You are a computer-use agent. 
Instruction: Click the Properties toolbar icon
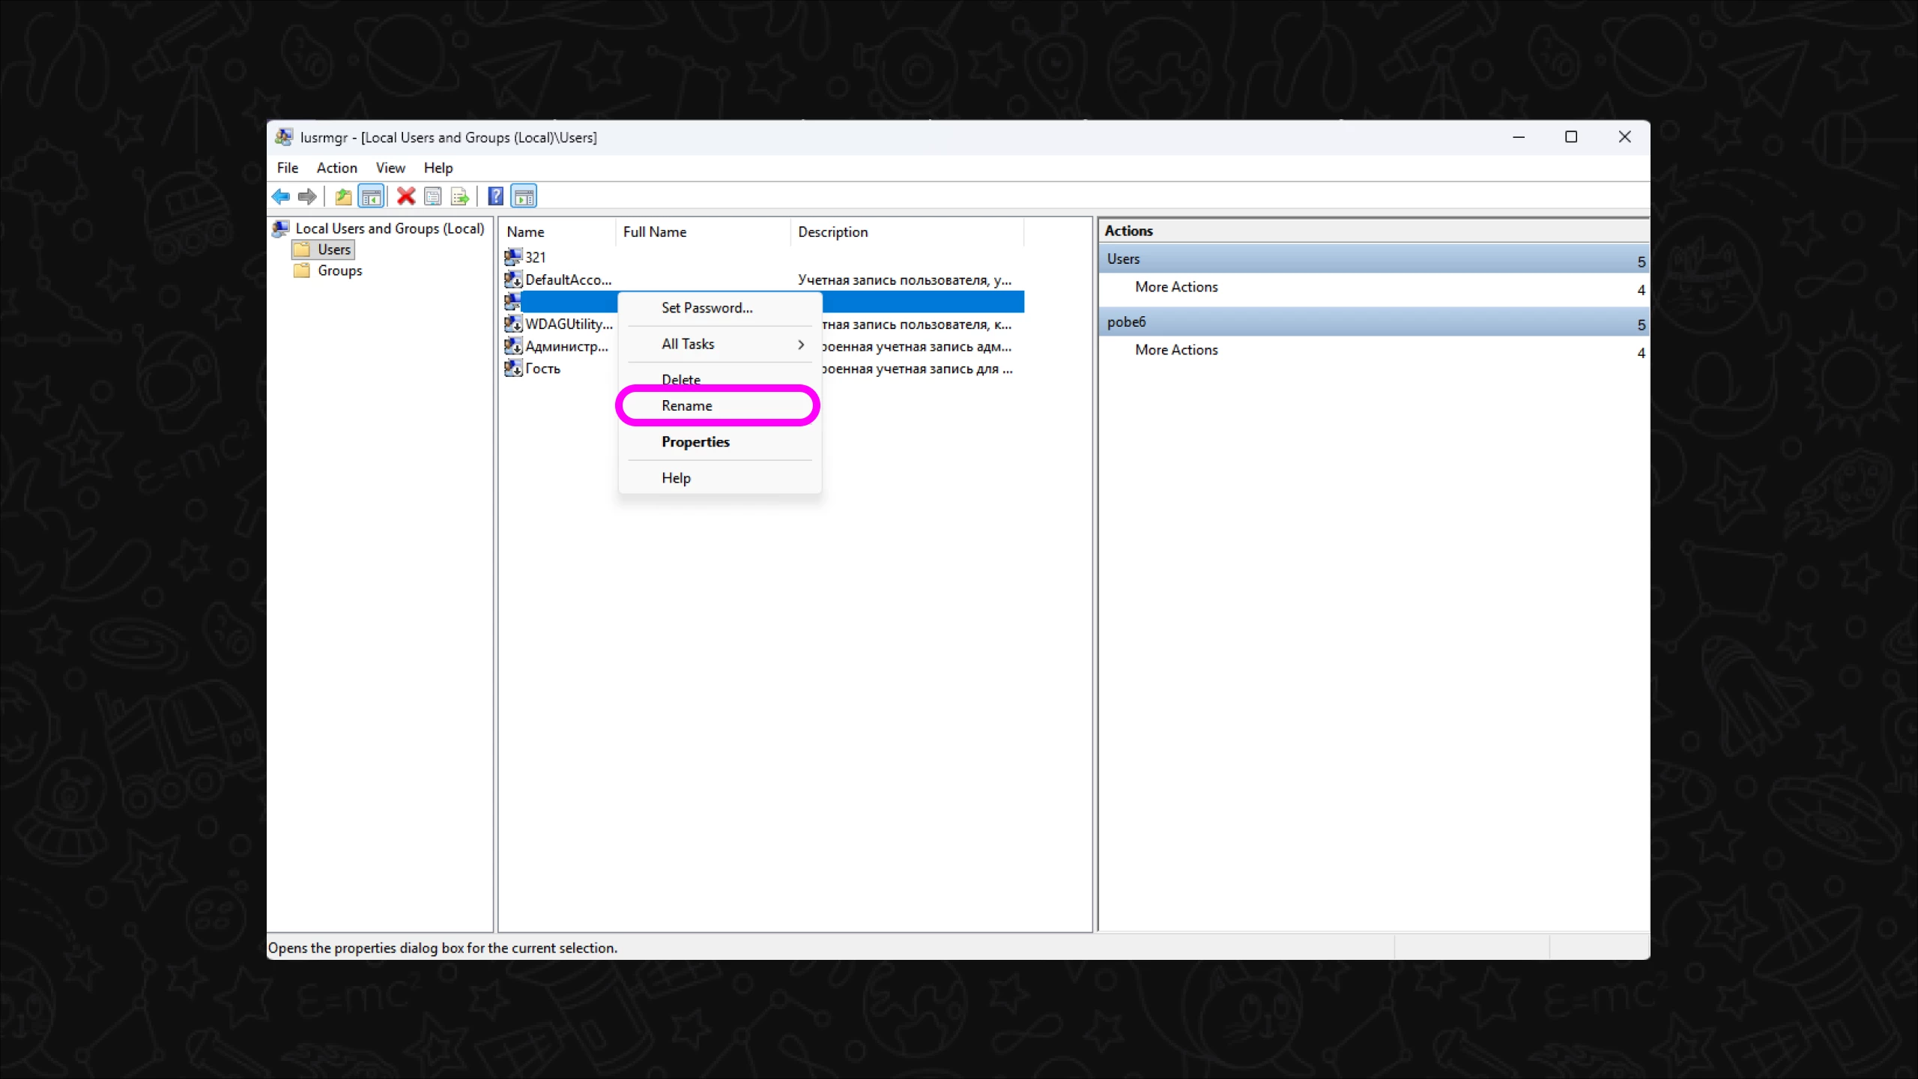pos(433,196)
